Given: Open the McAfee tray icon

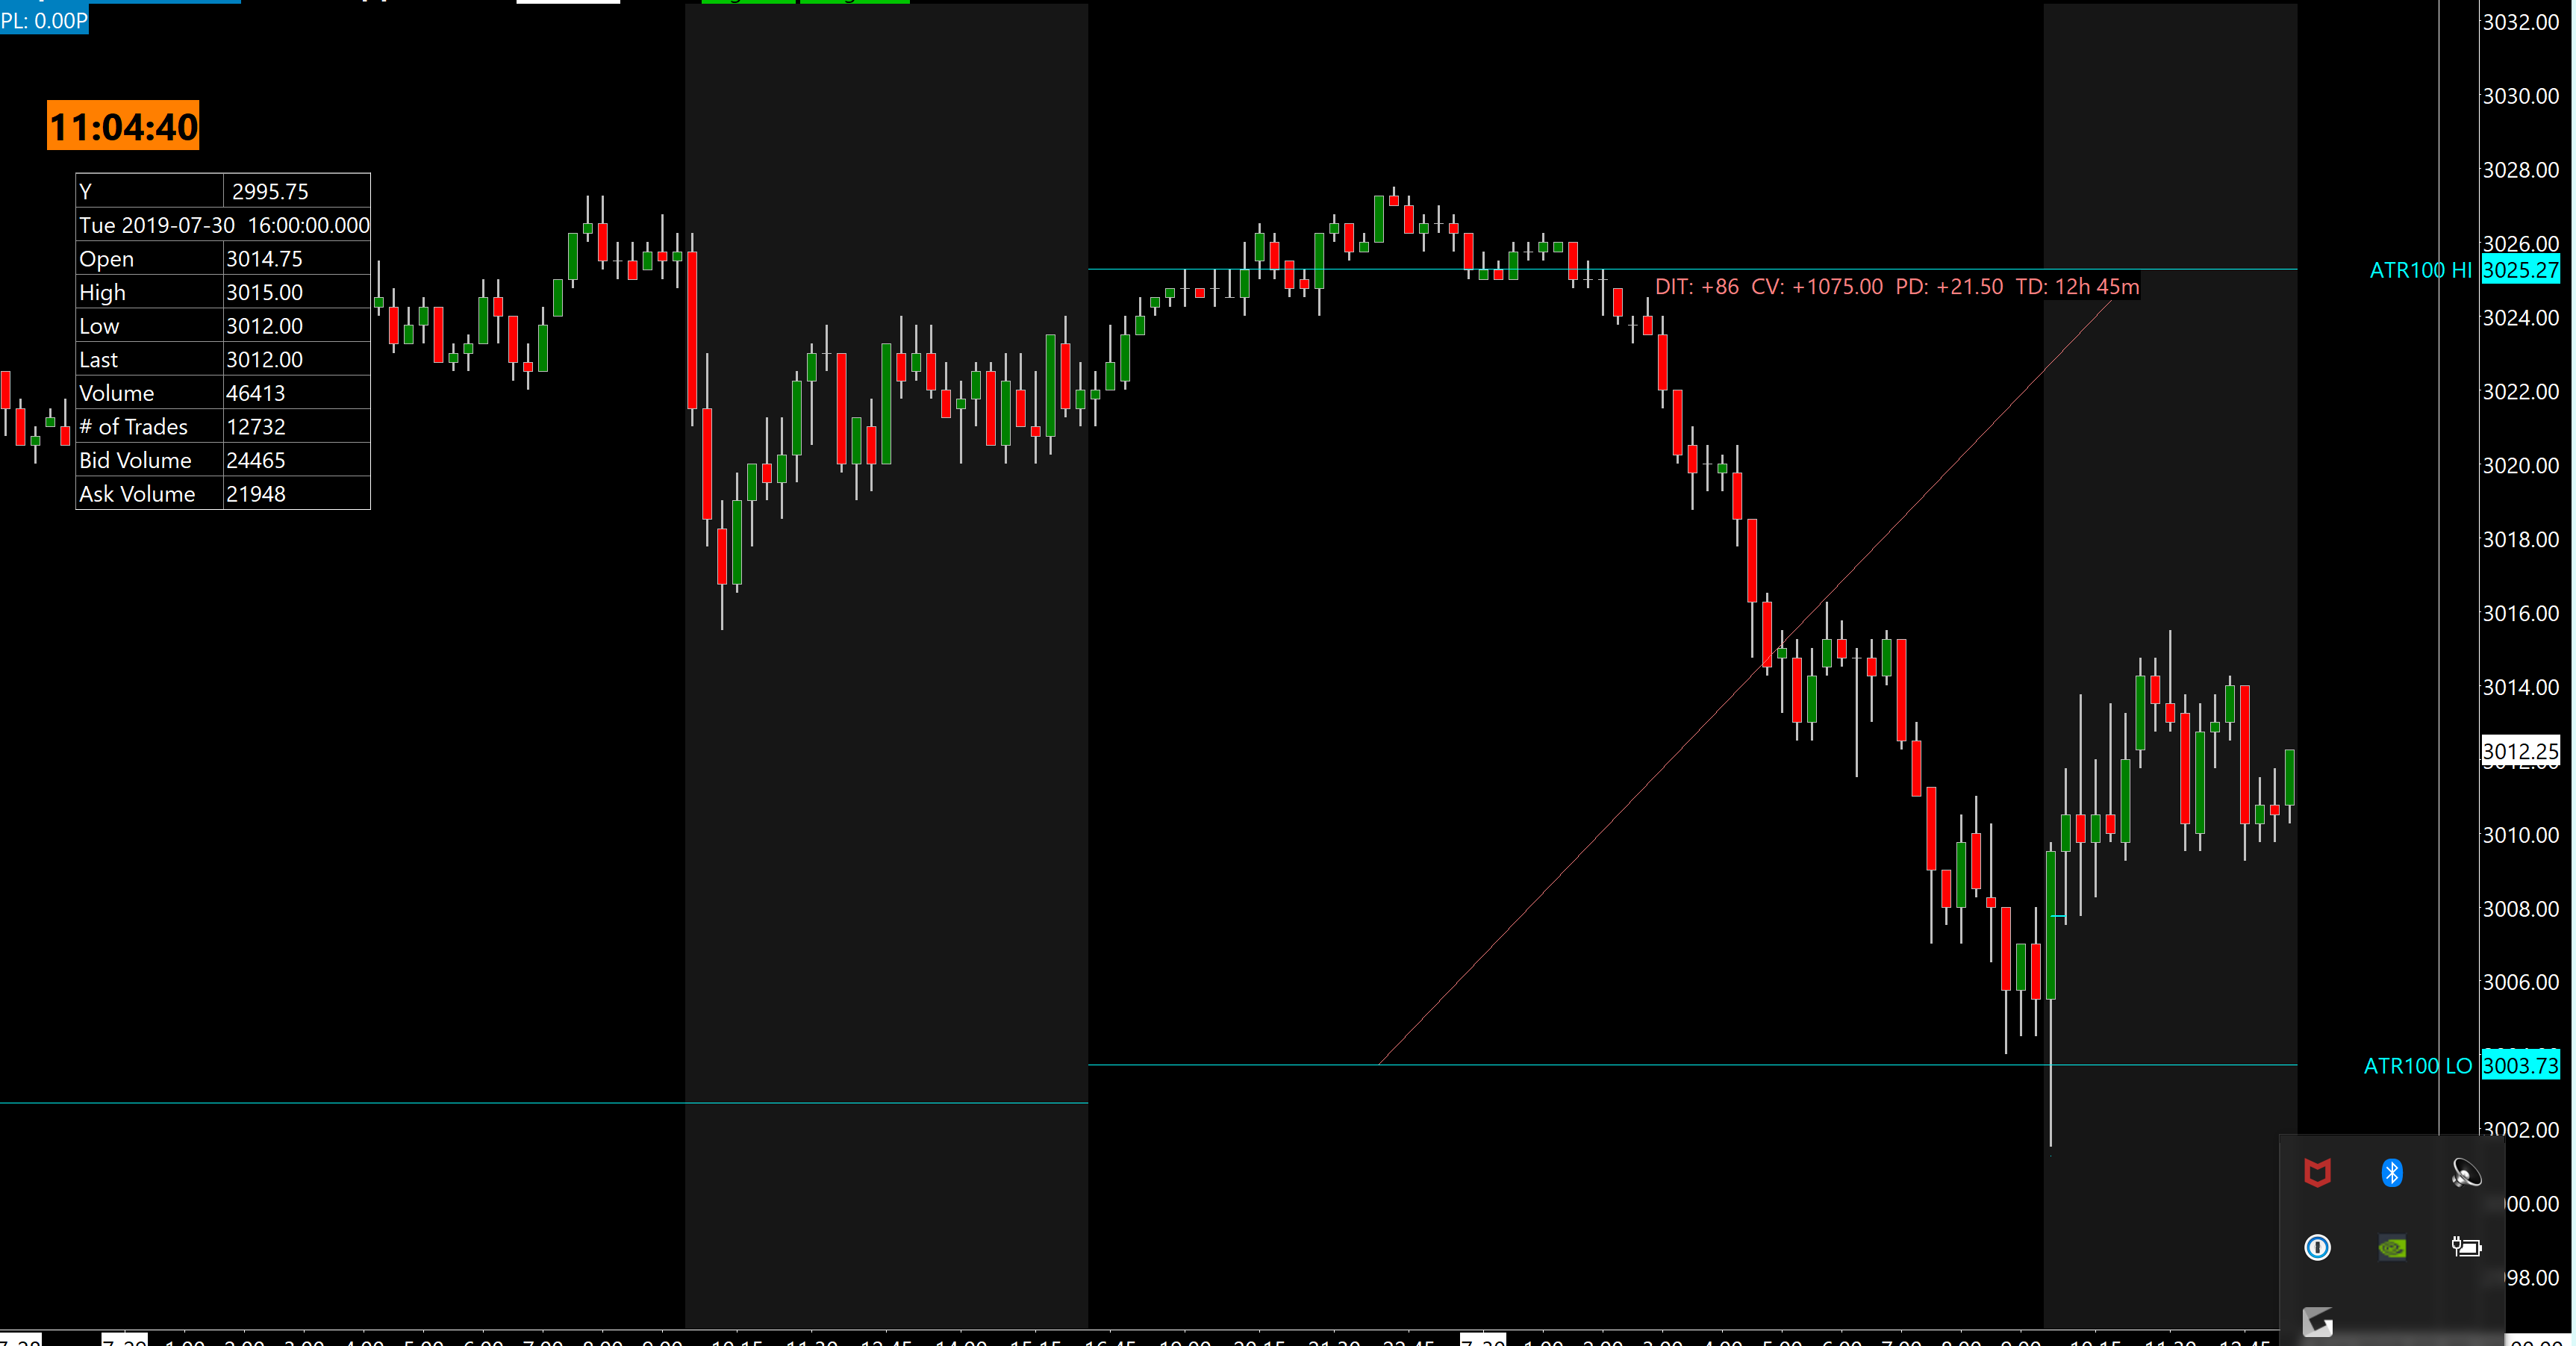Looking at the screenshot, I should click(2317, 1173).
